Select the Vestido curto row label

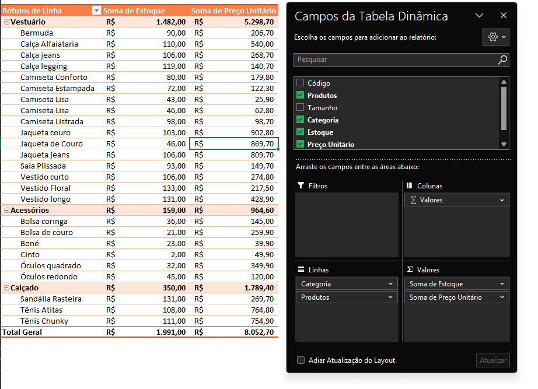tap(44, 177)
